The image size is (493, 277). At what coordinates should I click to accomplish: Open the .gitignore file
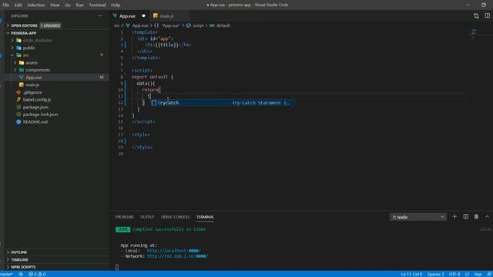pyautogui.click(x=32, y=92)
